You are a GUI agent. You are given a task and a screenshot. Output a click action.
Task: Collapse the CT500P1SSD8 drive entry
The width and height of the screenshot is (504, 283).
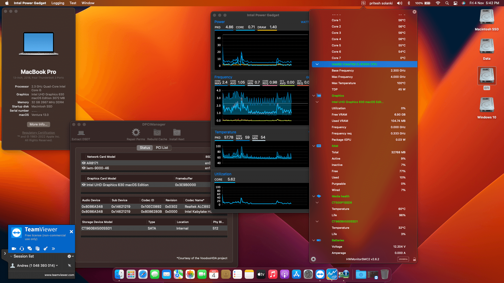pos(317,203)
